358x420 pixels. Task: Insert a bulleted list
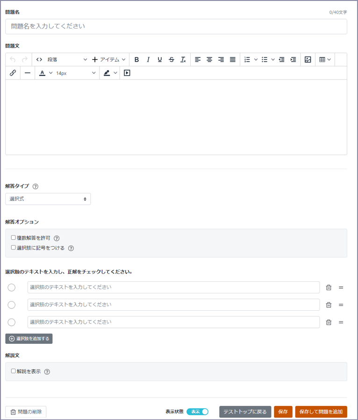[x=265, y=59]
